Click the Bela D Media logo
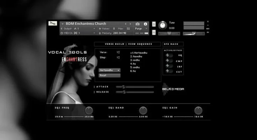257x140 pixels. click(173, 89)
